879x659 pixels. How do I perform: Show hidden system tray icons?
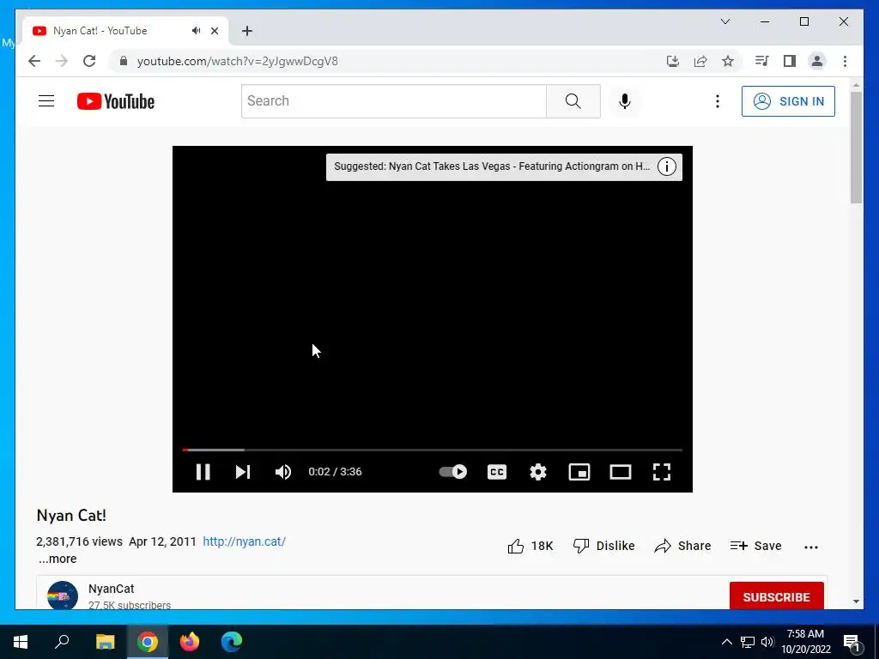(x=726, y=642)
